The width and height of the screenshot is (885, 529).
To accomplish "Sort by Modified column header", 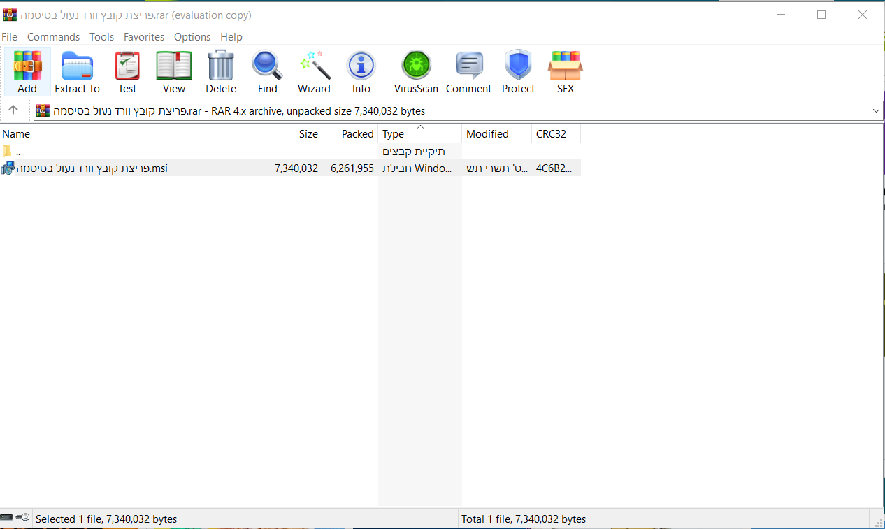I will click(496, 133).
